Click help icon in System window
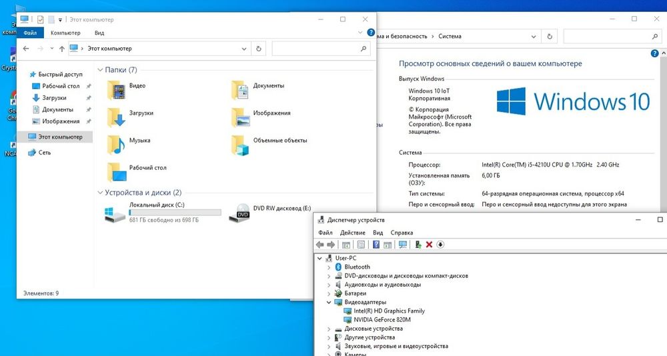667x356 pixels. tap(655, 53)
